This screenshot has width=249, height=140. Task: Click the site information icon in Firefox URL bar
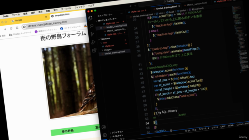tap(24, 27)
